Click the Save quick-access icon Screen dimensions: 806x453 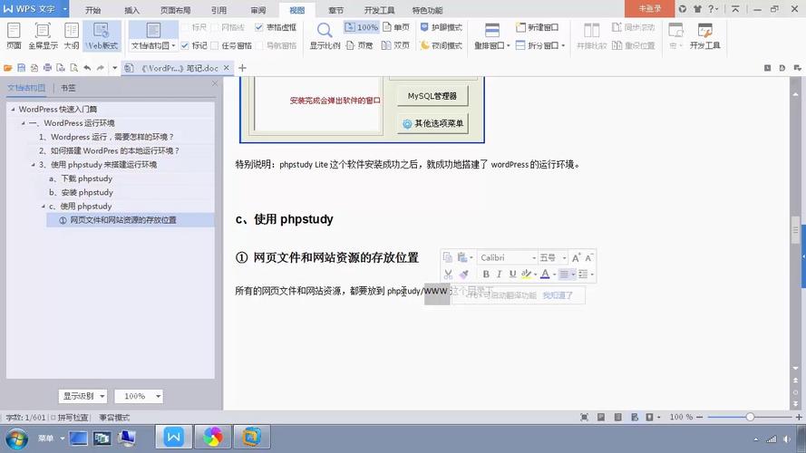coord(21,68)
